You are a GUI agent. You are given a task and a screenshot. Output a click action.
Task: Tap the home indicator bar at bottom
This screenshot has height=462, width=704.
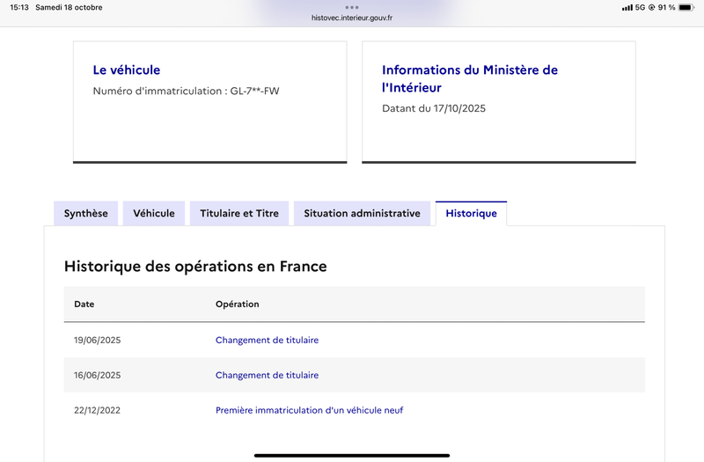352,455
